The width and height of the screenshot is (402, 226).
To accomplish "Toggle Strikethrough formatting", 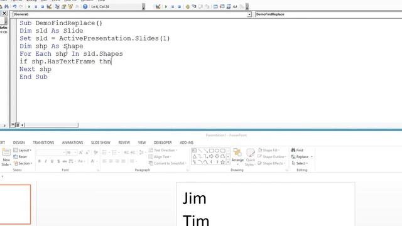I will [x=65, y=161].
